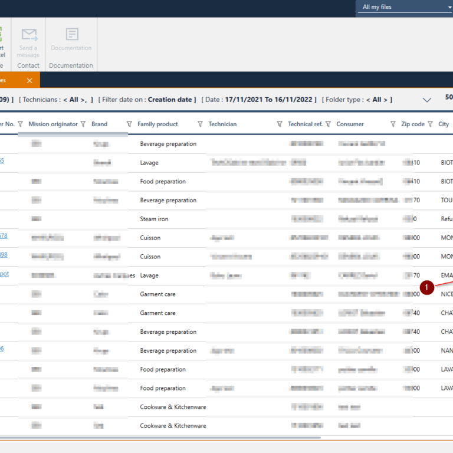Image resolution: width=453 pixels, height=453 pixels.
Task: Click the Consumer column header
Action: [350, 124]
